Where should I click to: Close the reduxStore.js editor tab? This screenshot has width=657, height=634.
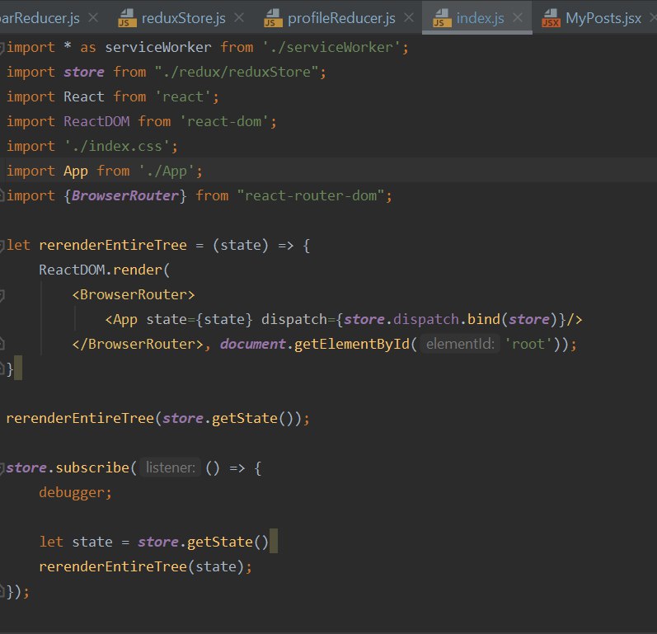click(238, 18)
